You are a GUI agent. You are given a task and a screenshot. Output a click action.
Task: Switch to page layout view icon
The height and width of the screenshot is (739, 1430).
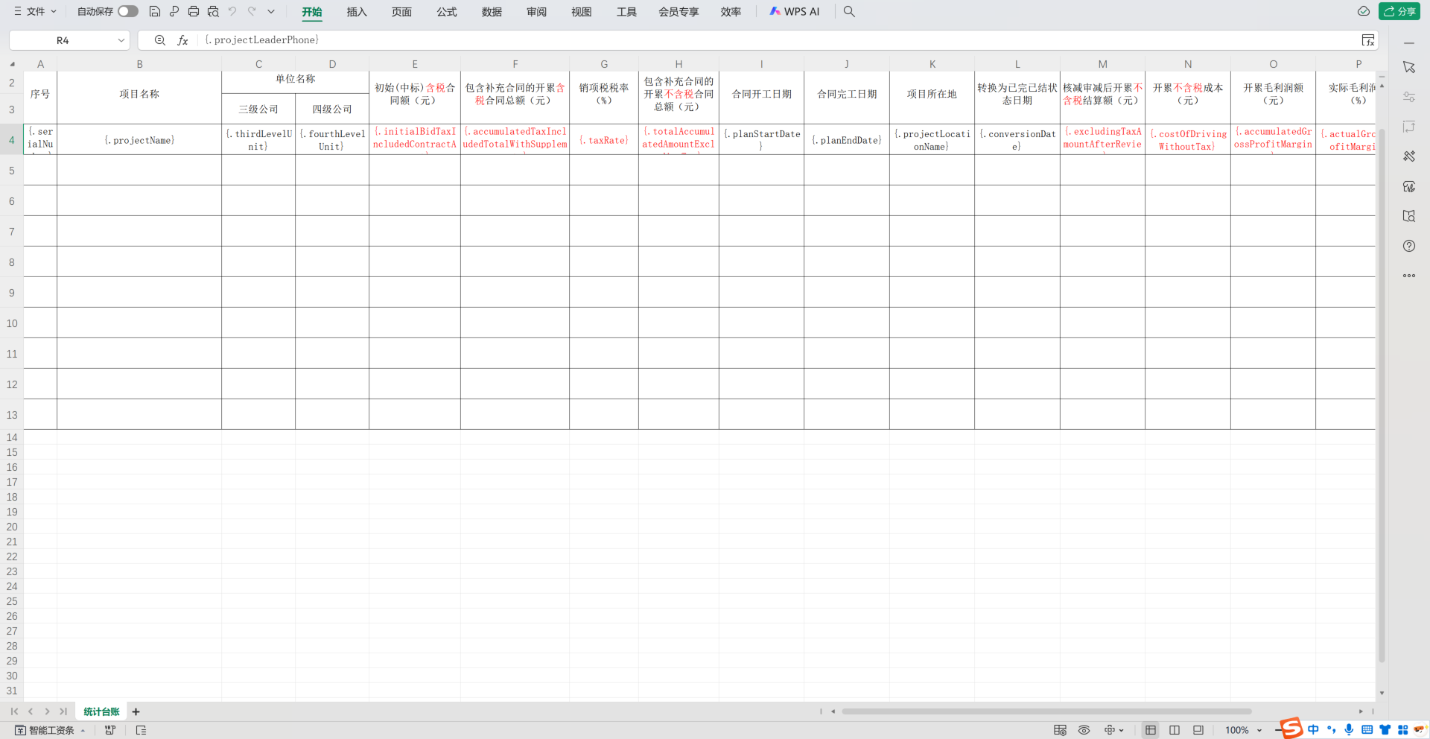tap(1198, 730)
